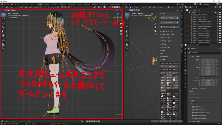Open the Object properties tab
Screen dimensions: 222x125
[x=185, y=70]
